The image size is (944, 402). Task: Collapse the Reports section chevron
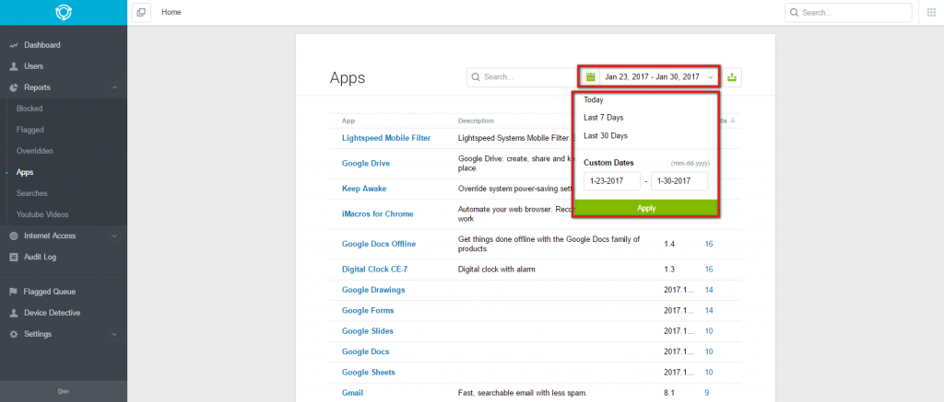pyautogui.click(x=113, y=87)
